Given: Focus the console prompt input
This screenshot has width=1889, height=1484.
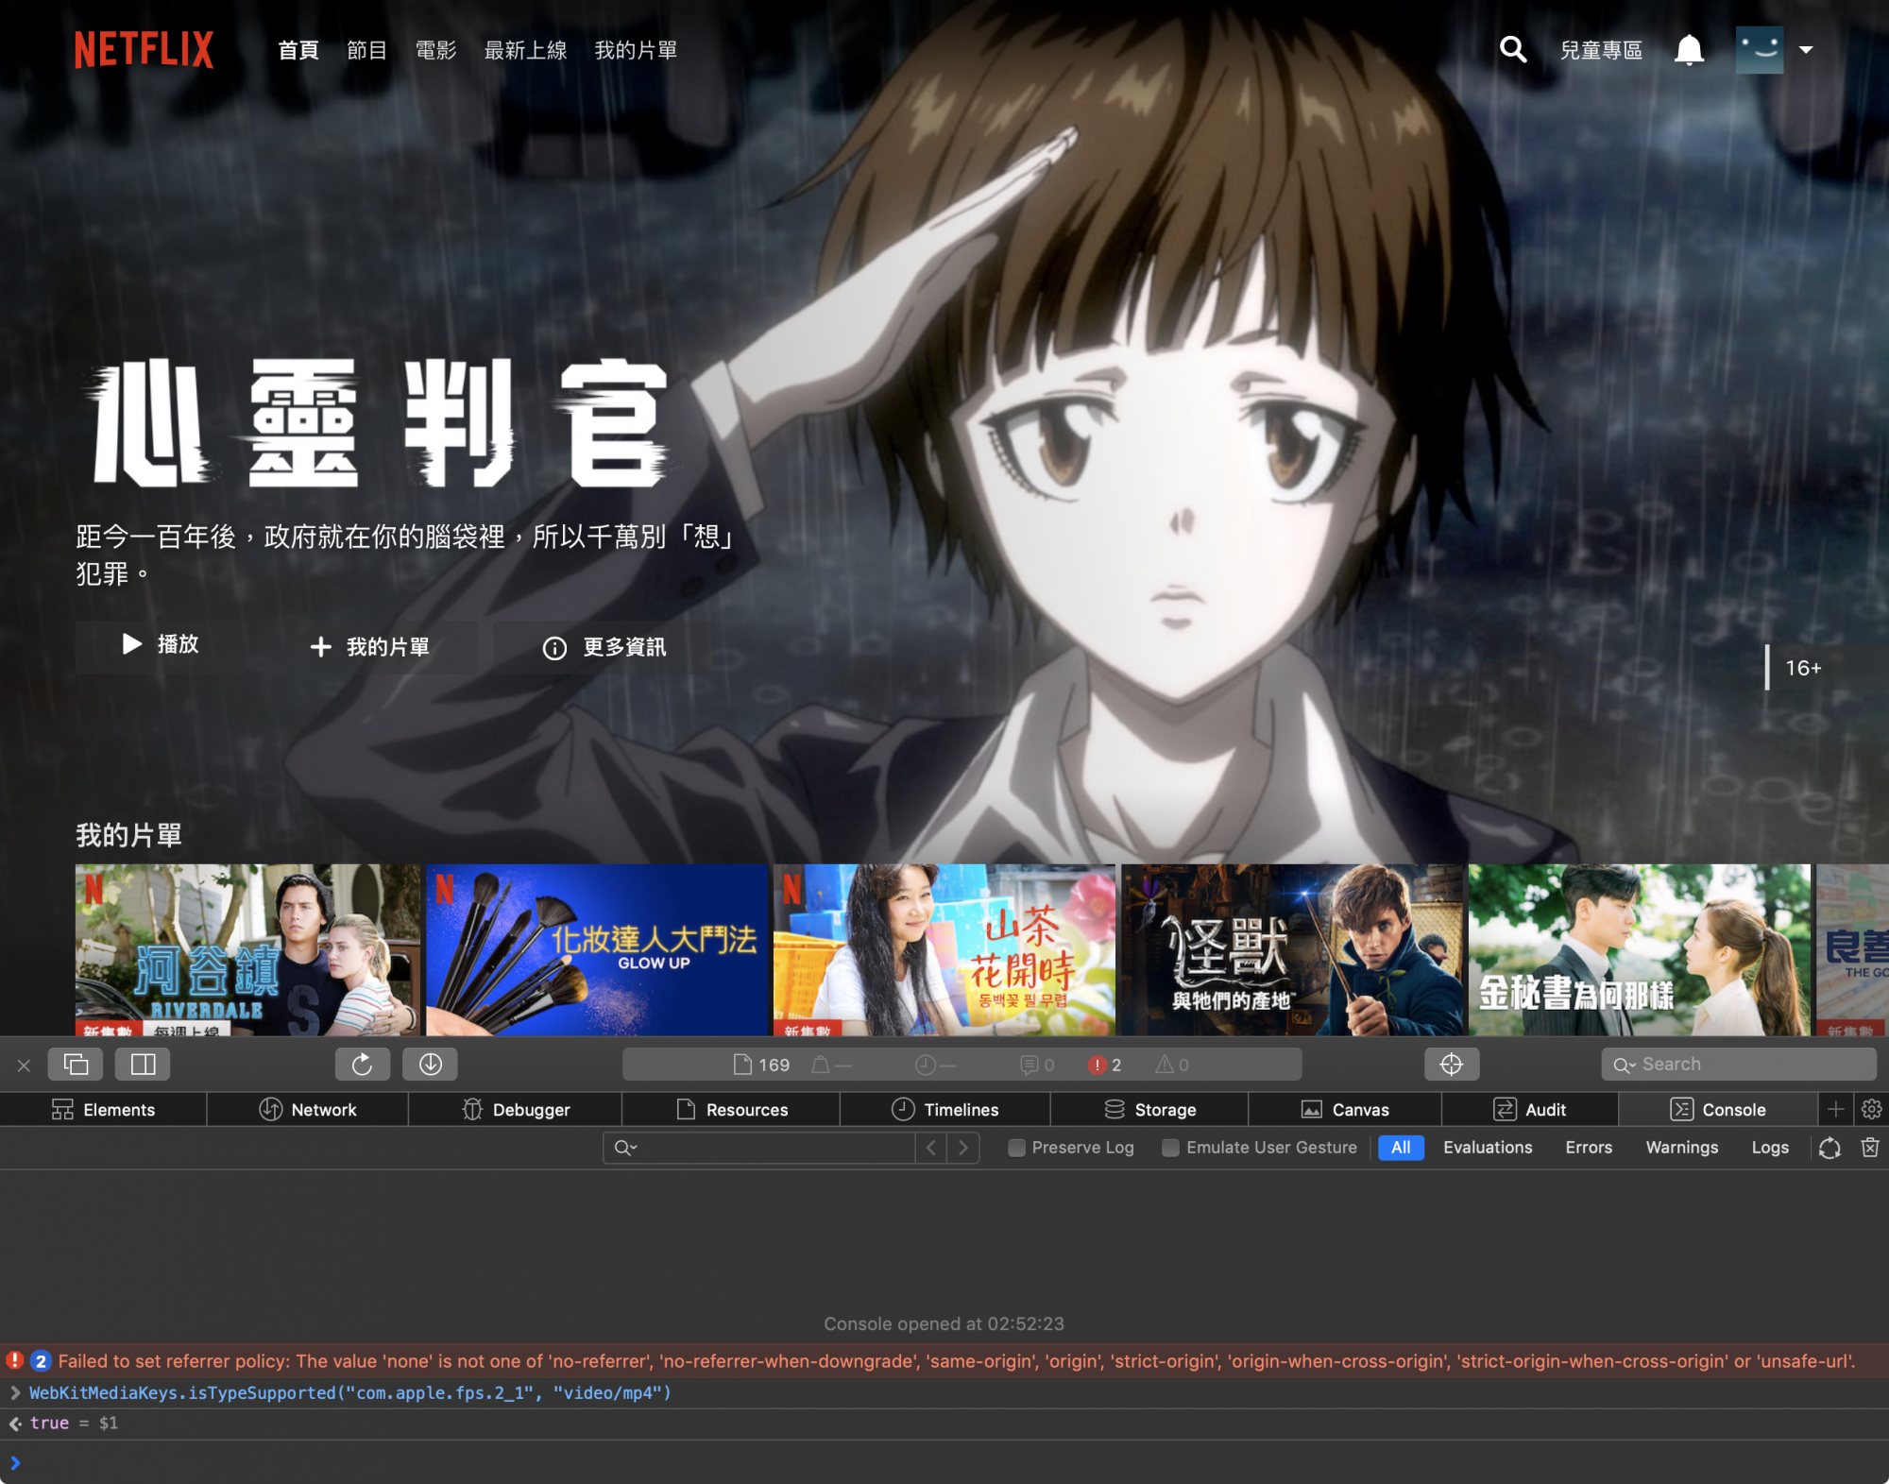Looking at the screenshot, I should tap(944, 1462).
